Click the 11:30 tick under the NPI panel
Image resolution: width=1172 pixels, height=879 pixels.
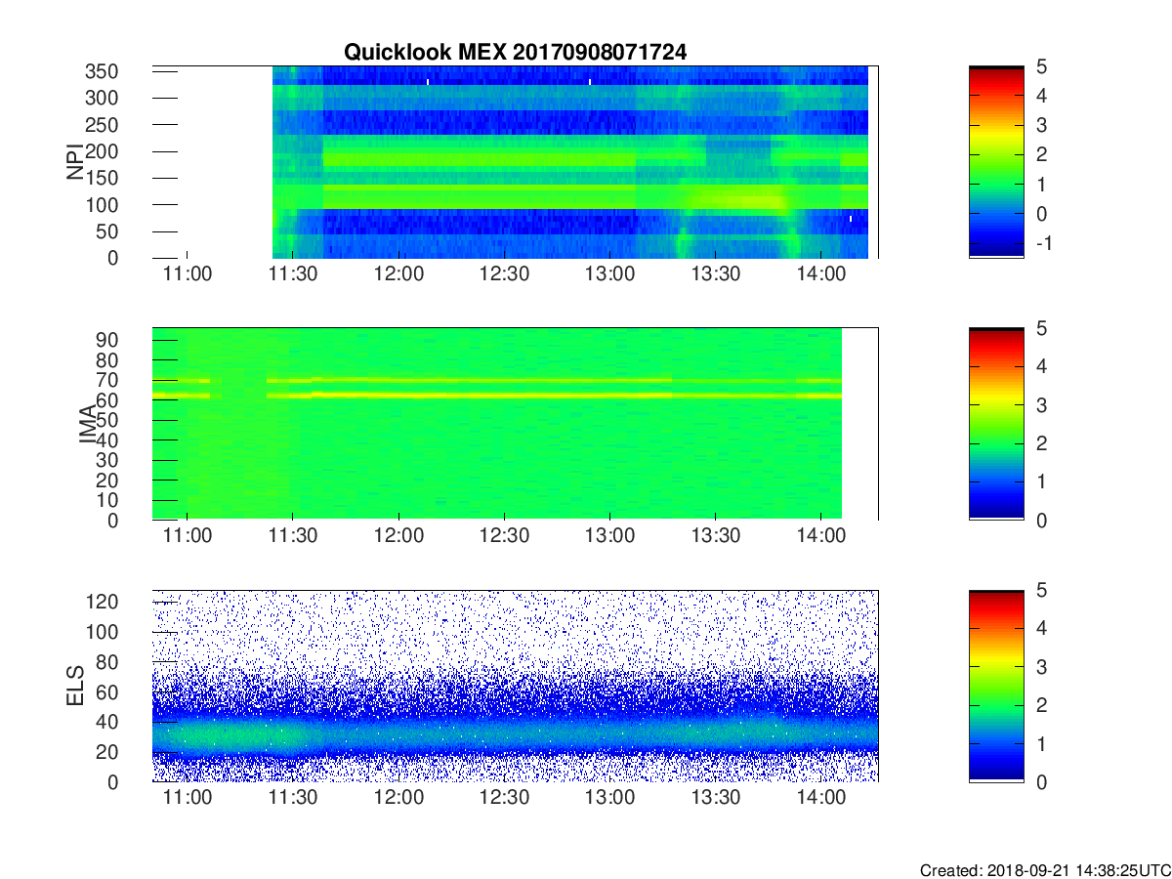tap(293, 274)
